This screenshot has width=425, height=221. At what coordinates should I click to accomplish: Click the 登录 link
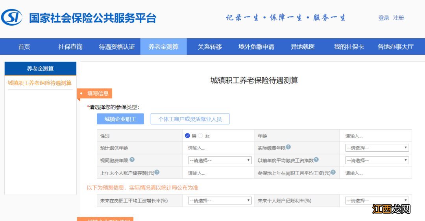coord(384,18)
